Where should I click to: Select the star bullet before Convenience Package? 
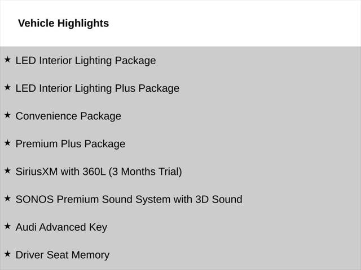pyautogui.click(x=7, y=115)
